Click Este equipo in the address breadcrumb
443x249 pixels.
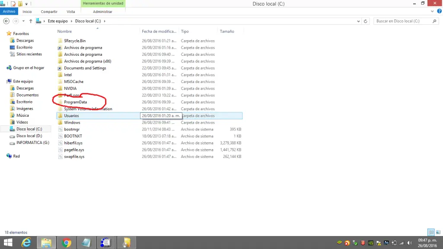click(57, 21)
